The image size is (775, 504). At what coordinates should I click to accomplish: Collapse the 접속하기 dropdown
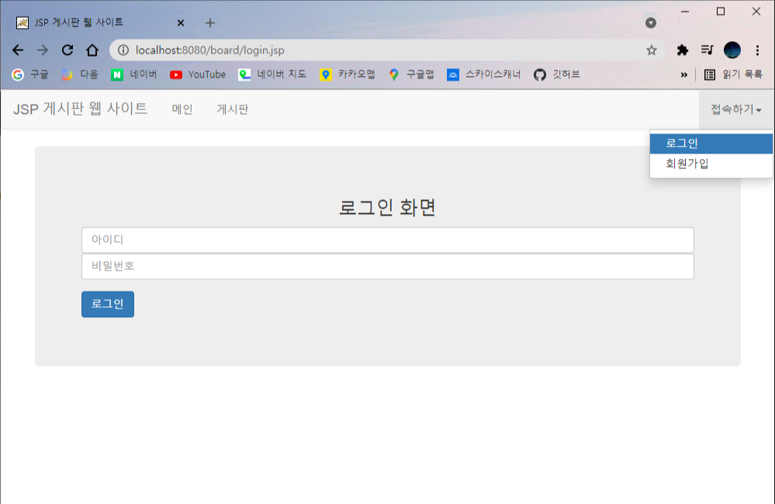point(736,109)
